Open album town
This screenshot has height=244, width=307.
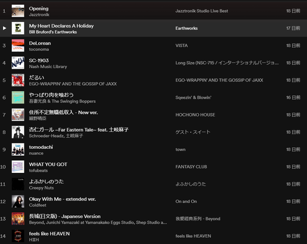click(x=181, y=150)
